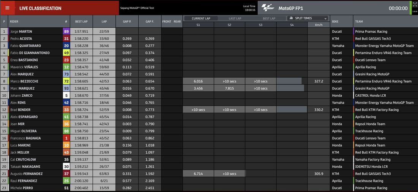Click the bar chart icon in Split Times

[291, 18]
